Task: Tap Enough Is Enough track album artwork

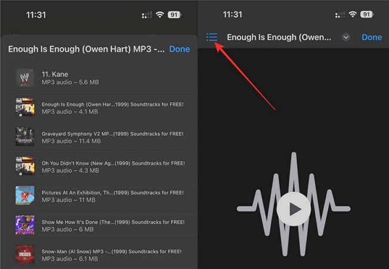Action: [25, 108]
